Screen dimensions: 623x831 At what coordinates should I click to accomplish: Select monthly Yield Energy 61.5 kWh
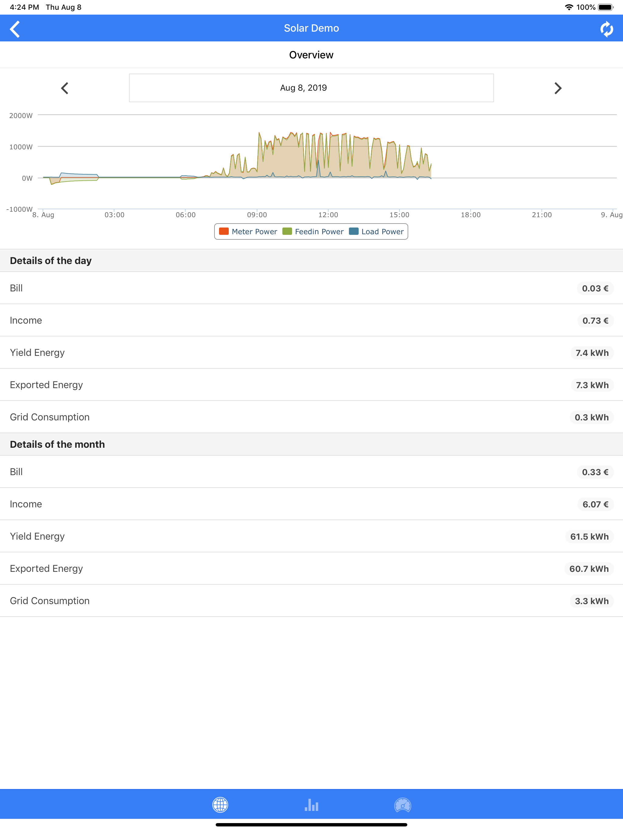click(x=589, y=537)
